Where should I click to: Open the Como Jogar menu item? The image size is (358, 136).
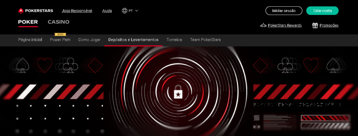[89, 40]
